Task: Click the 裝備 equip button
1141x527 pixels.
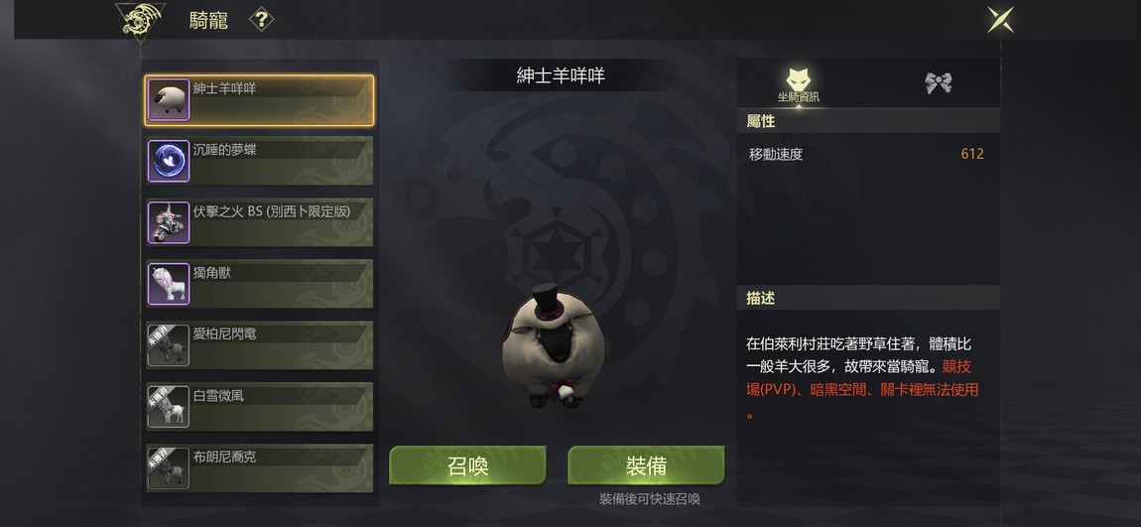Action: click(646, 465)
